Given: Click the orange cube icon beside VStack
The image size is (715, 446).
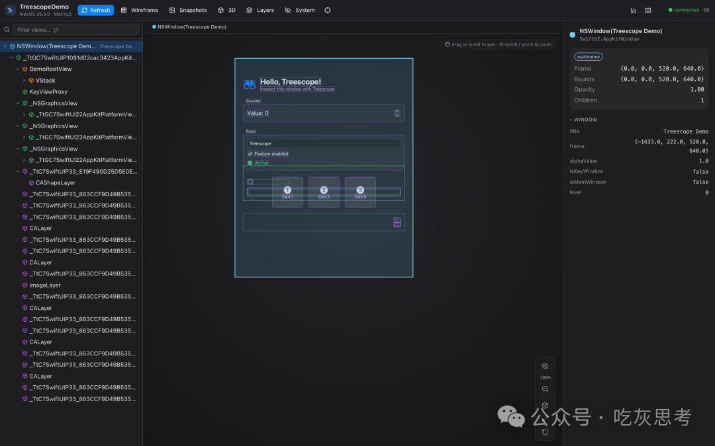Looking at the screenshot, I should point(32,81).
